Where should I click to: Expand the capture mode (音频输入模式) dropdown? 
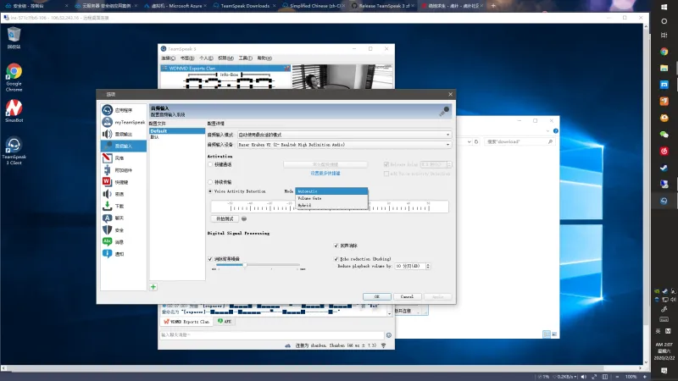pyautogui.click(x=344, y=135)
